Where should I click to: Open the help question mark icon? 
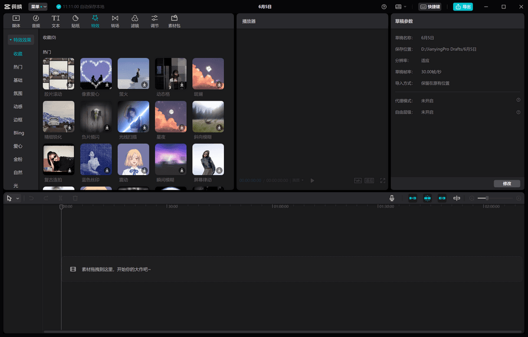point(384,7)
